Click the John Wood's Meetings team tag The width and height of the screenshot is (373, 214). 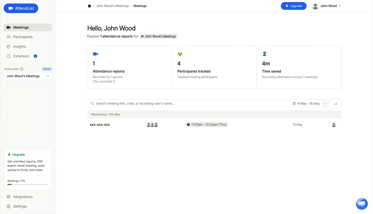click(x=158, y=36)
